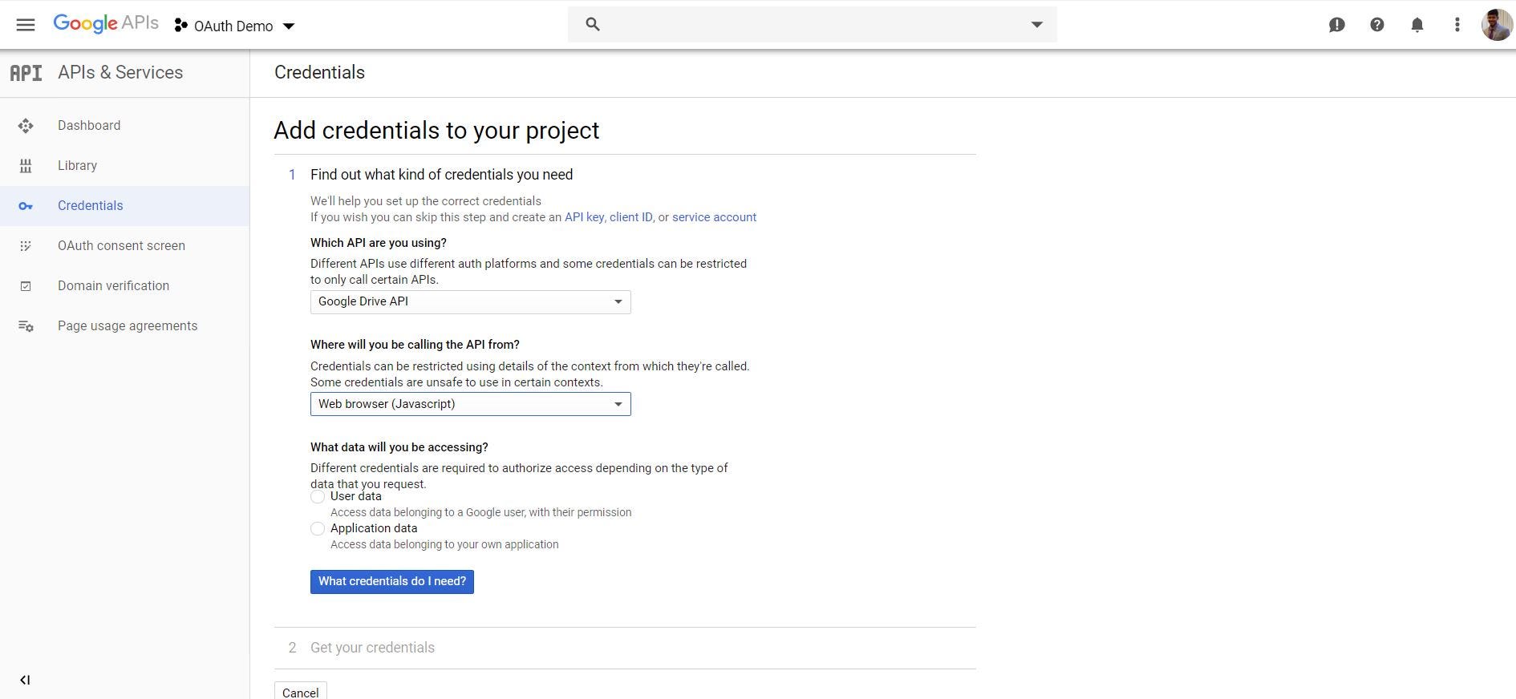1516x699 pixels.
Task: Click the API logo icon in sidebar
Action: coord(26,73)
